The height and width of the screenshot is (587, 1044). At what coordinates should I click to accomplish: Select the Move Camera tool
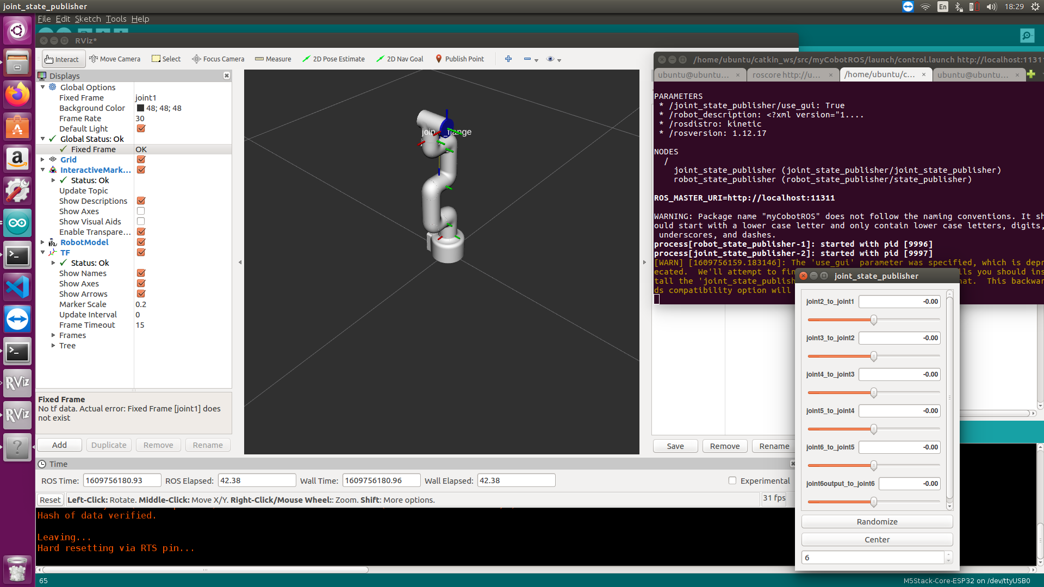(x=115, y=59)
